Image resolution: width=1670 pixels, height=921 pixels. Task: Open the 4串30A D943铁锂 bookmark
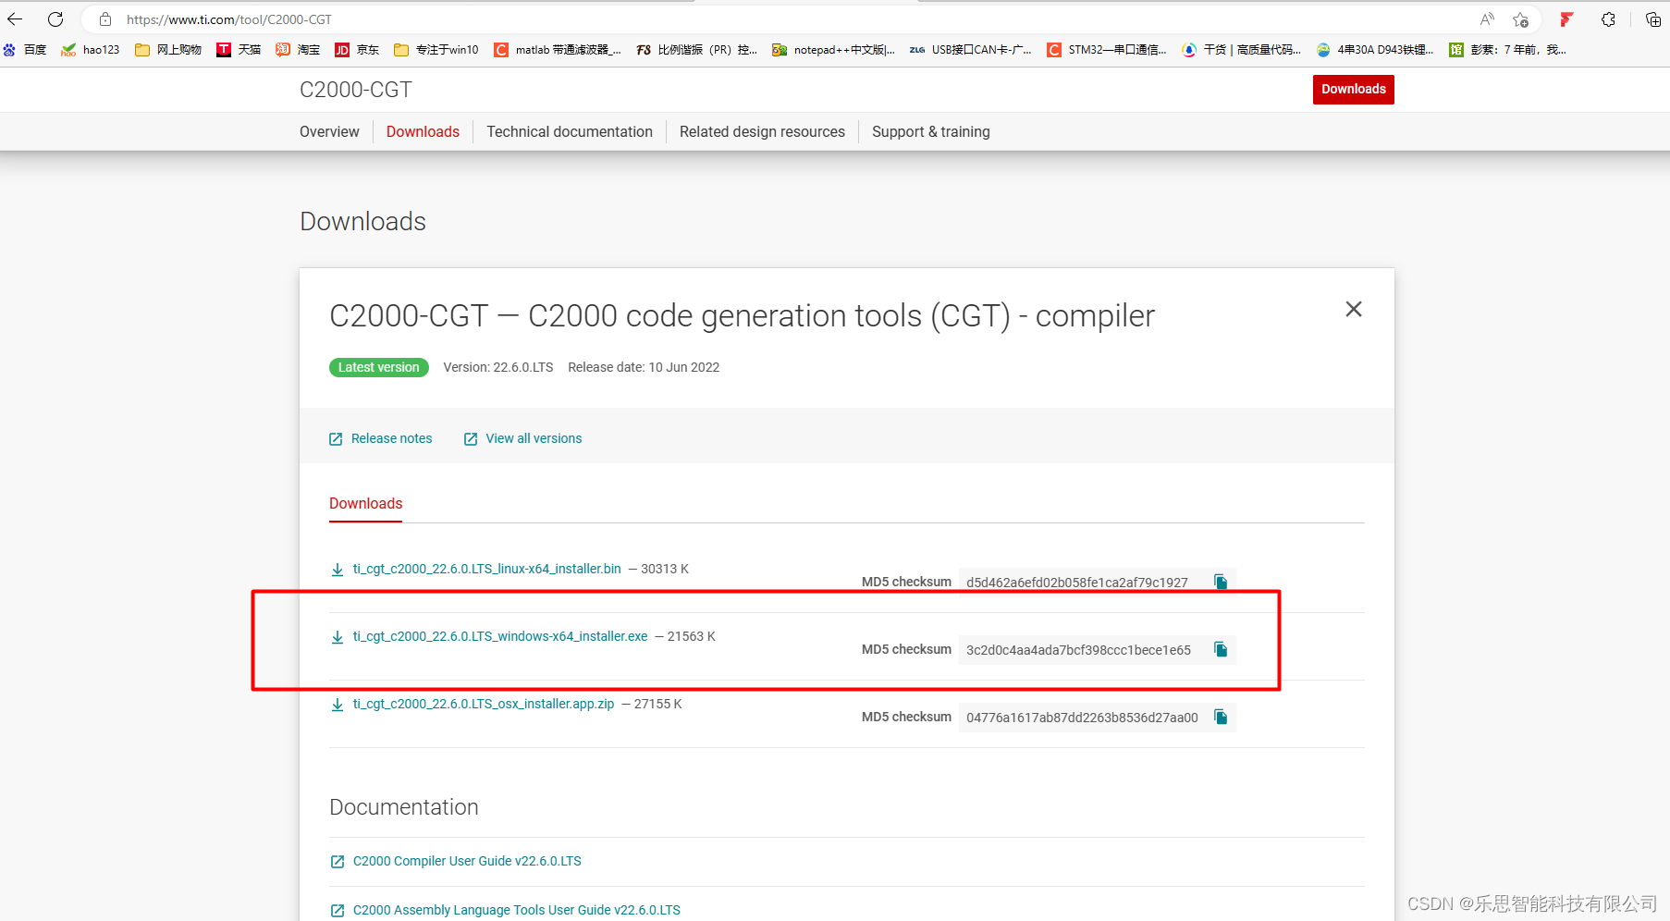point(1375,50)
